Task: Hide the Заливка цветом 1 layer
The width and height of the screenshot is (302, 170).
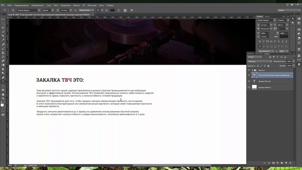Action: click(249, 87)
